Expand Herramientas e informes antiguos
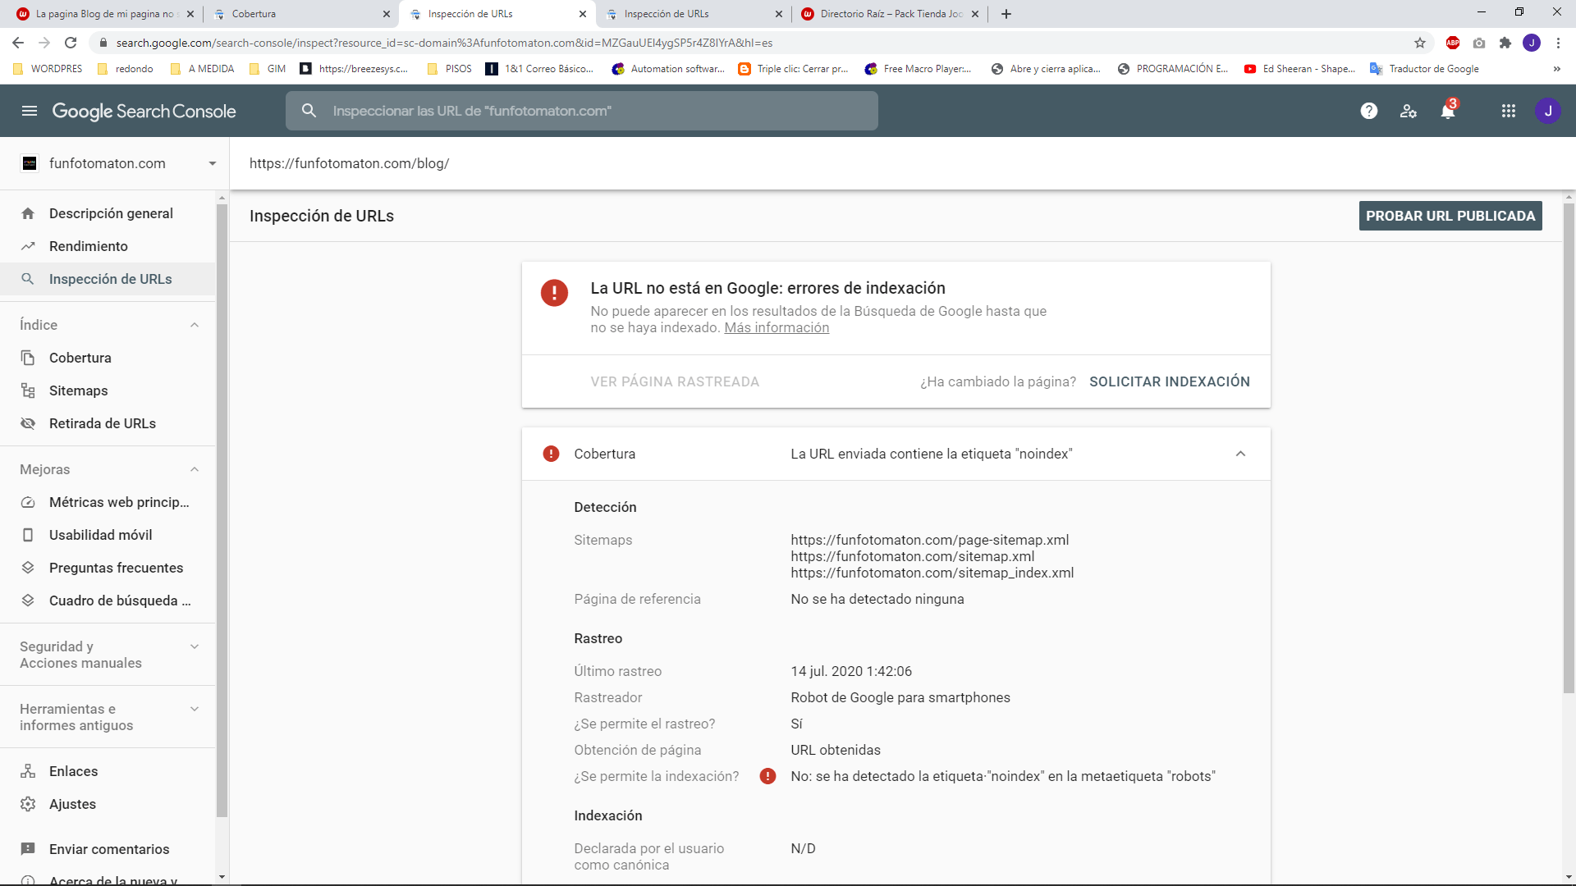 click(x=195, y=709)
